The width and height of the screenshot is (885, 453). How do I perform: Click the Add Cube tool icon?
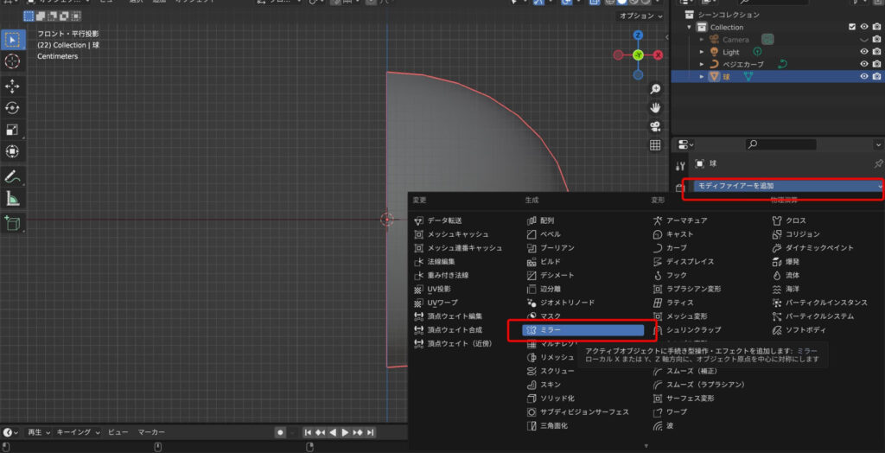pyautogui.click(x=13, y=224)
